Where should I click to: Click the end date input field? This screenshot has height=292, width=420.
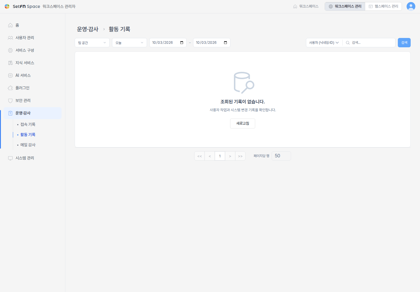point(212,43)
